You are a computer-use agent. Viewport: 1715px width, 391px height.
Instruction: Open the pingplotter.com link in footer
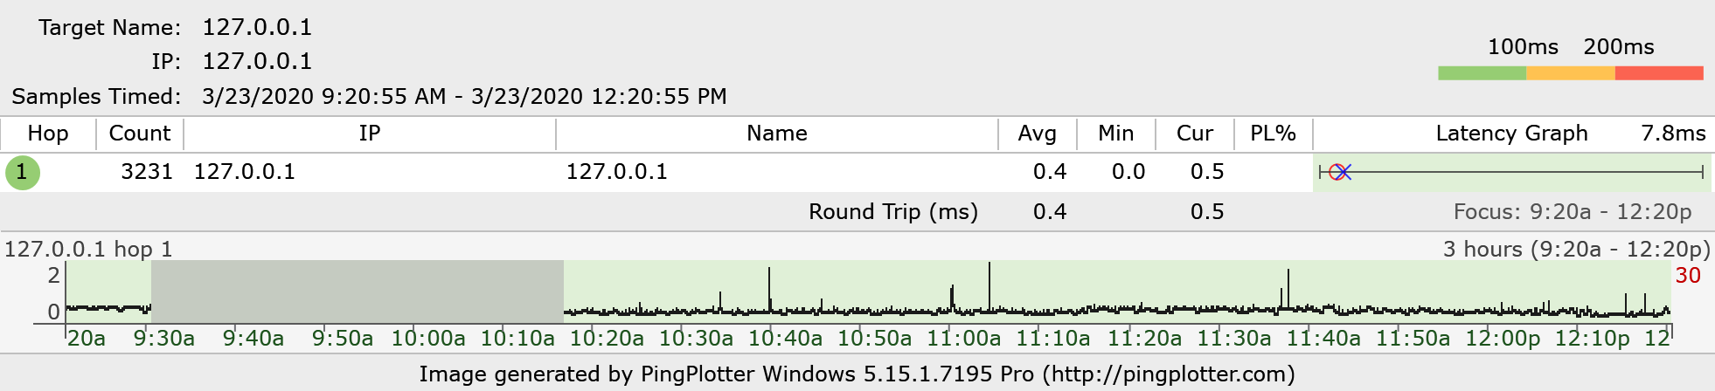point(1168,374)
